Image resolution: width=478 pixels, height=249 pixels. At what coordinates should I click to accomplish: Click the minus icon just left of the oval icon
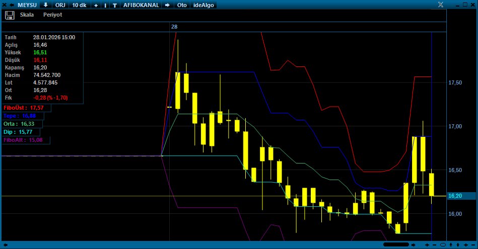point(434,245)
